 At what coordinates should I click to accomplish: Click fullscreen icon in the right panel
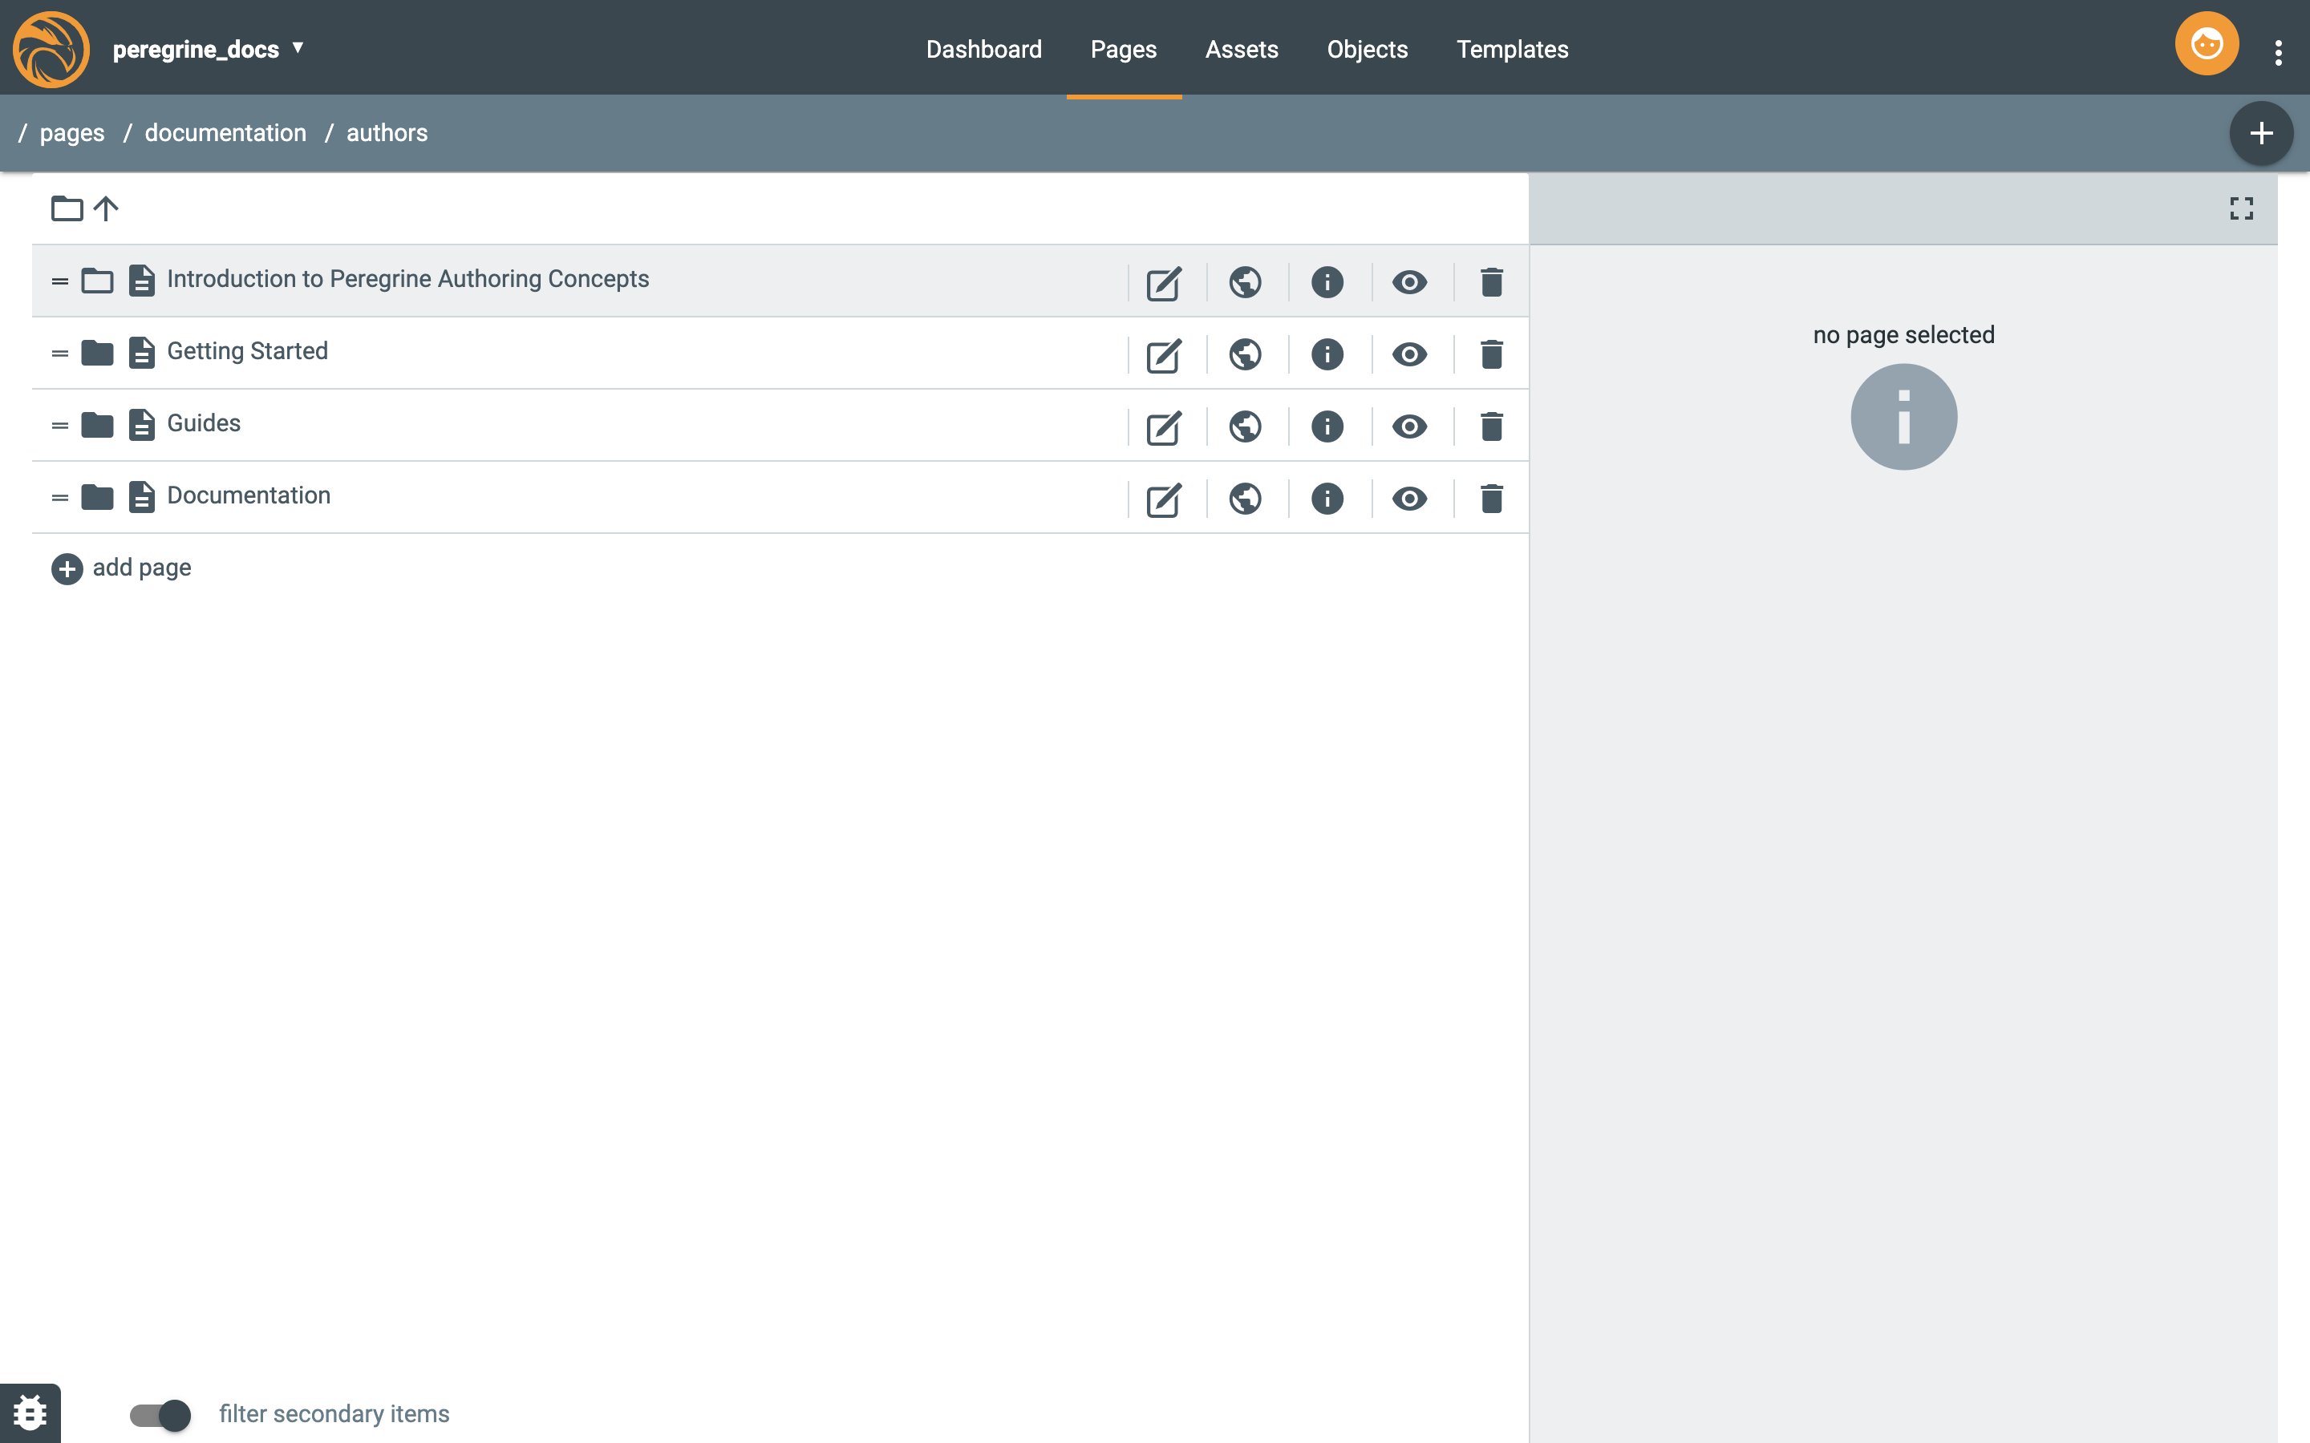pos(2241,208)
